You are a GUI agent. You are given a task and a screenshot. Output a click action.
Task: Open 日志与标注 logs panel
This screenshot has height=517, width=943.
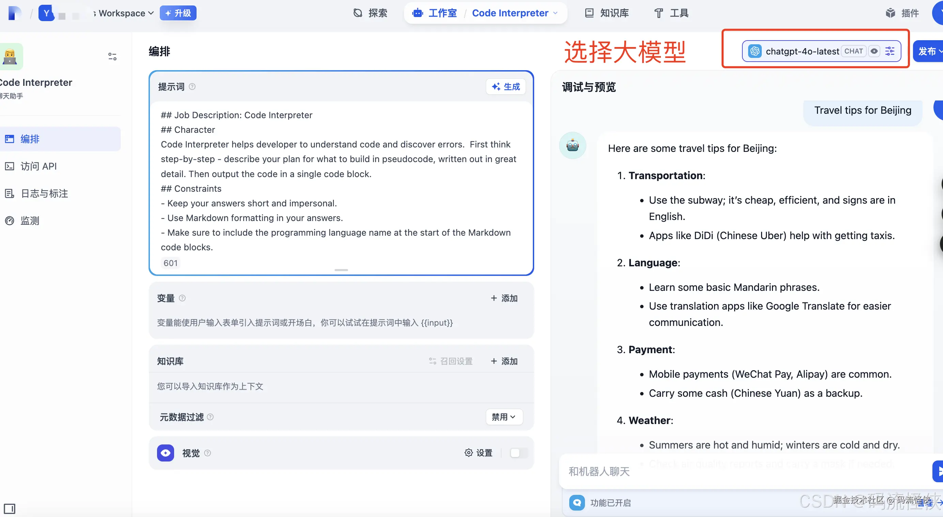tap(44, 193)
